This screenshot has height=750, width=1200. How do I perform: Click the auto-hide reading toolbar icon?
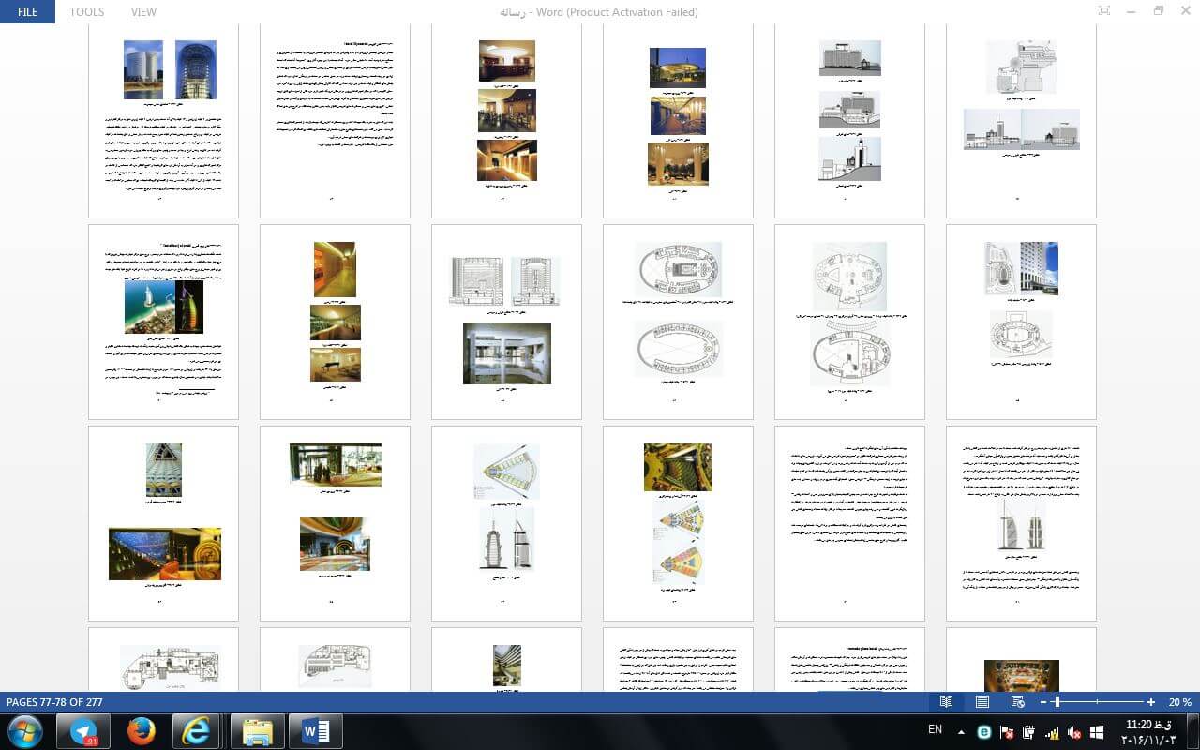[x=1103, y=11]
